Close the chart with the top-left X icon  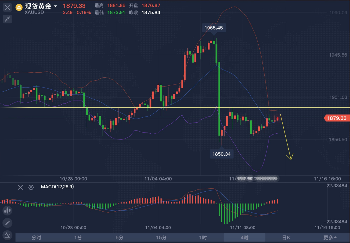tap(7, 7)
